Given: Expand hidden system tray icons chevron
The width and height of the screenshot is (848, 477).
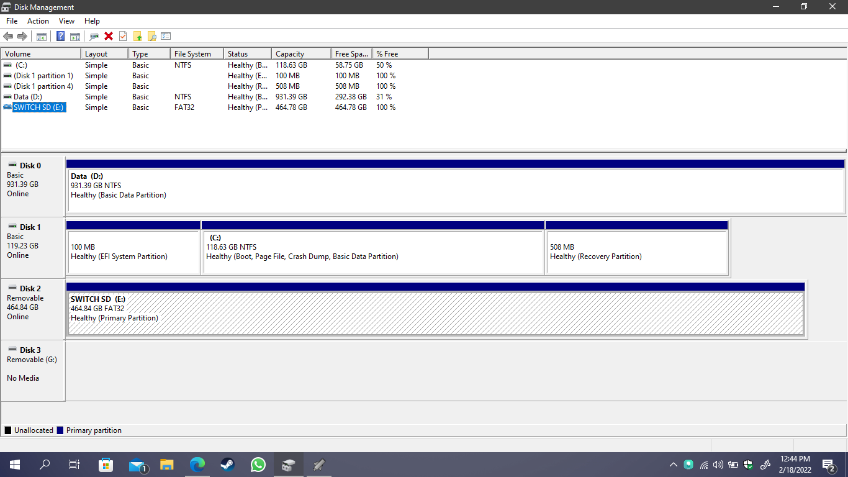Looking at the screenshot, I should pos(674,465).
